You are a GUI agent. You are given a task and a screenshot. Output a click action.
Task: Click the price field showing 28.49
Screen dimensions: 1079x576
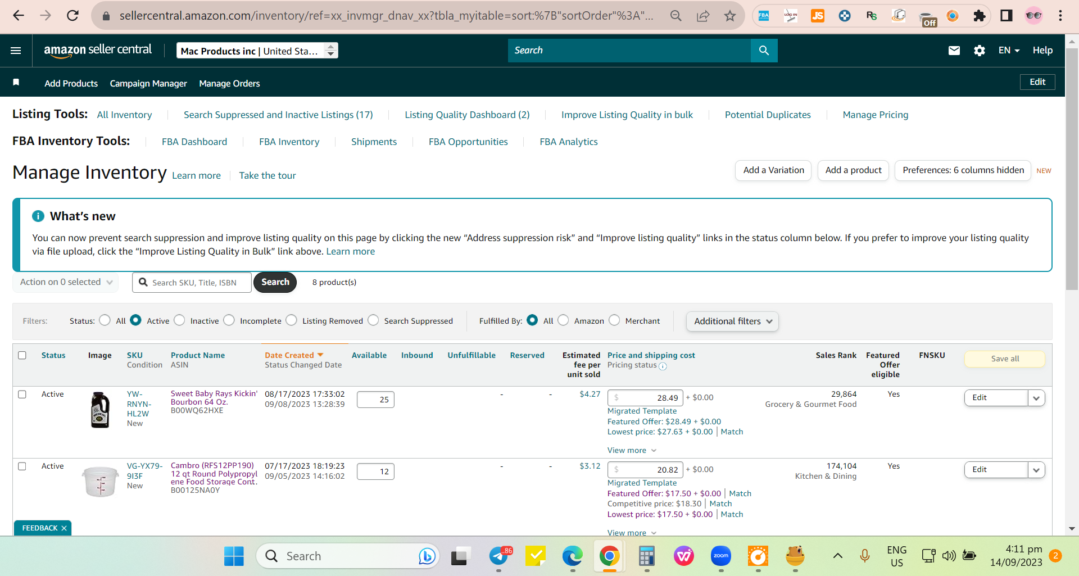(x=645, y=398)
